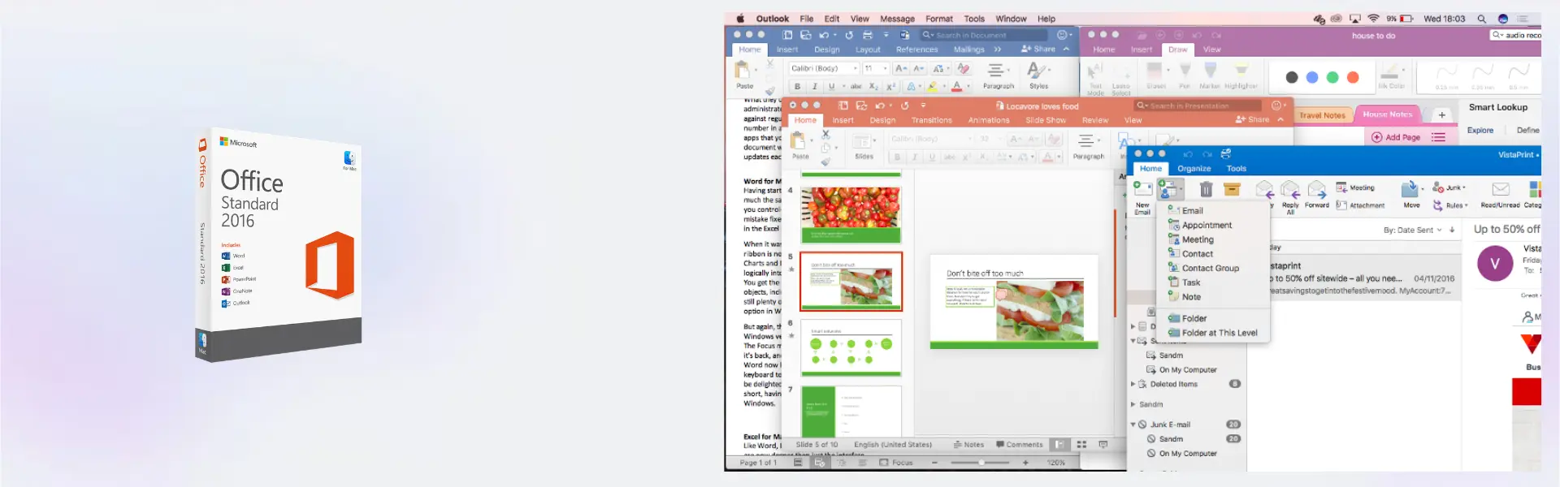Click the Outlook Forward icon
The width and height of the screenshot is (1560, 487).
point(1317,190)
